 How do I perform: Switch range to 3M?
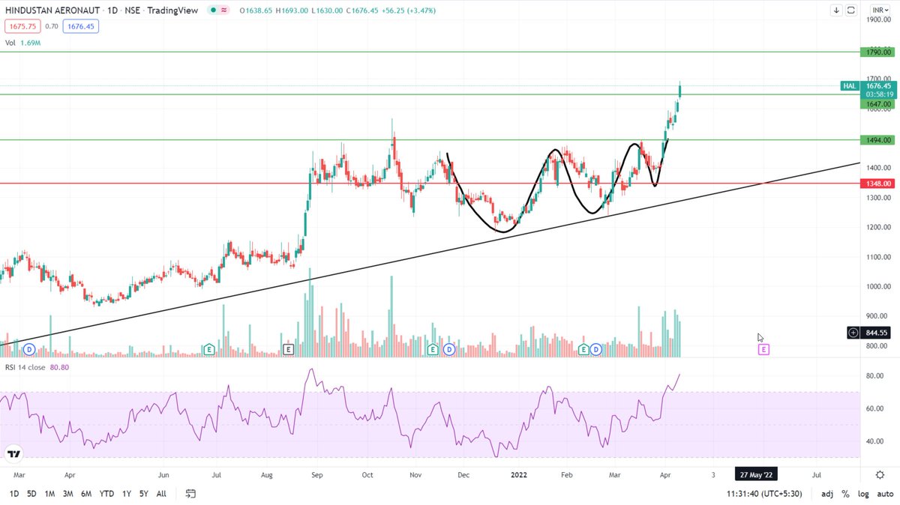tap(67, 494)
